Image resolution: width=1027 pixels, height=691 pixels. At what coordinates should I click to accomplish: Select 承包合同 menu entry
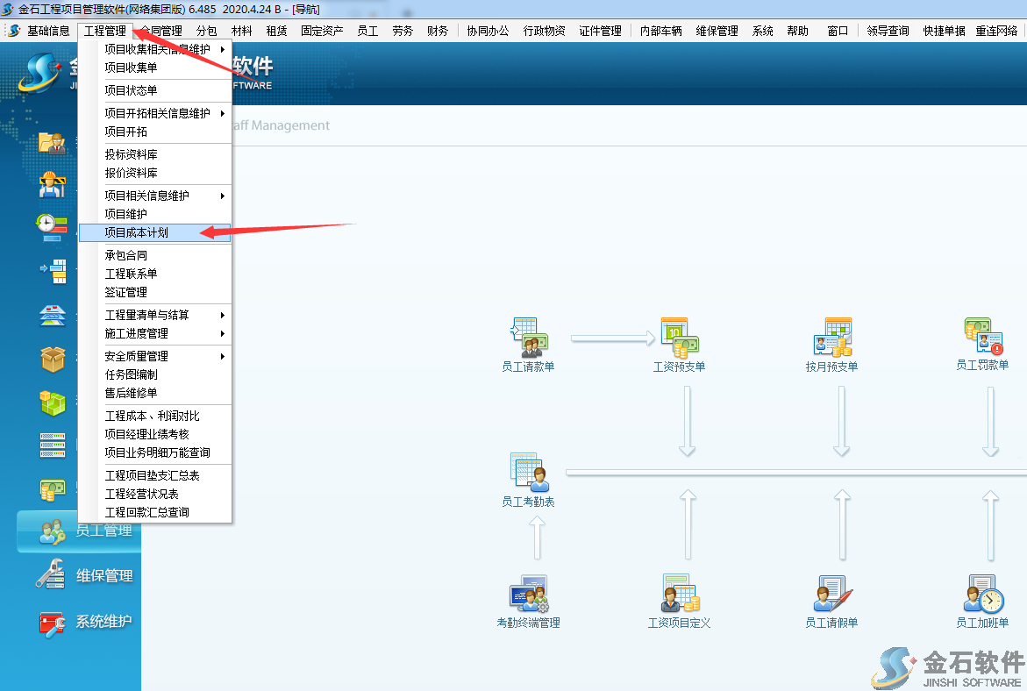[126, 255]
